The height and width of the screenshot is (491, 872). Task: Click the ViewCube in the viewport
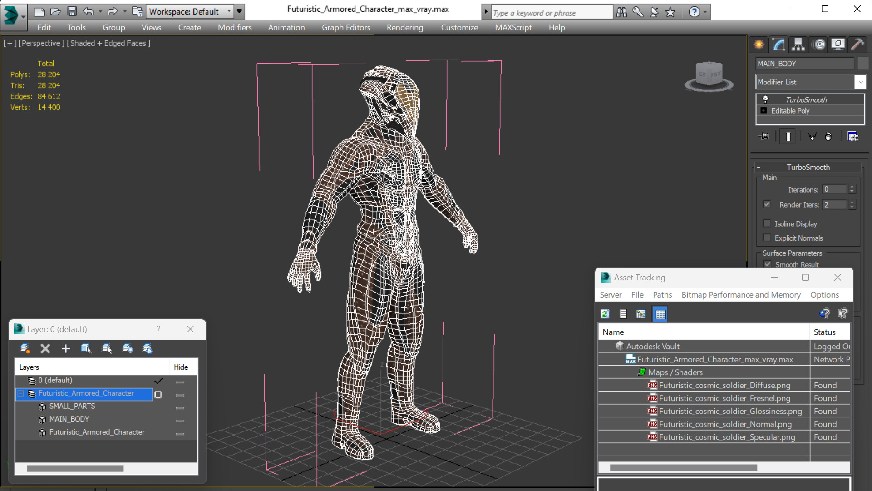coord(709,75)
